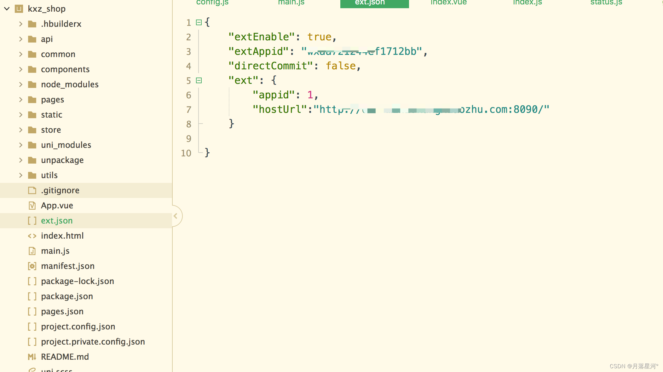The width and height of the screenshot is (663, 372).
Task: Collapse the kxz_shop root node
Action: (x=7, y=9)
